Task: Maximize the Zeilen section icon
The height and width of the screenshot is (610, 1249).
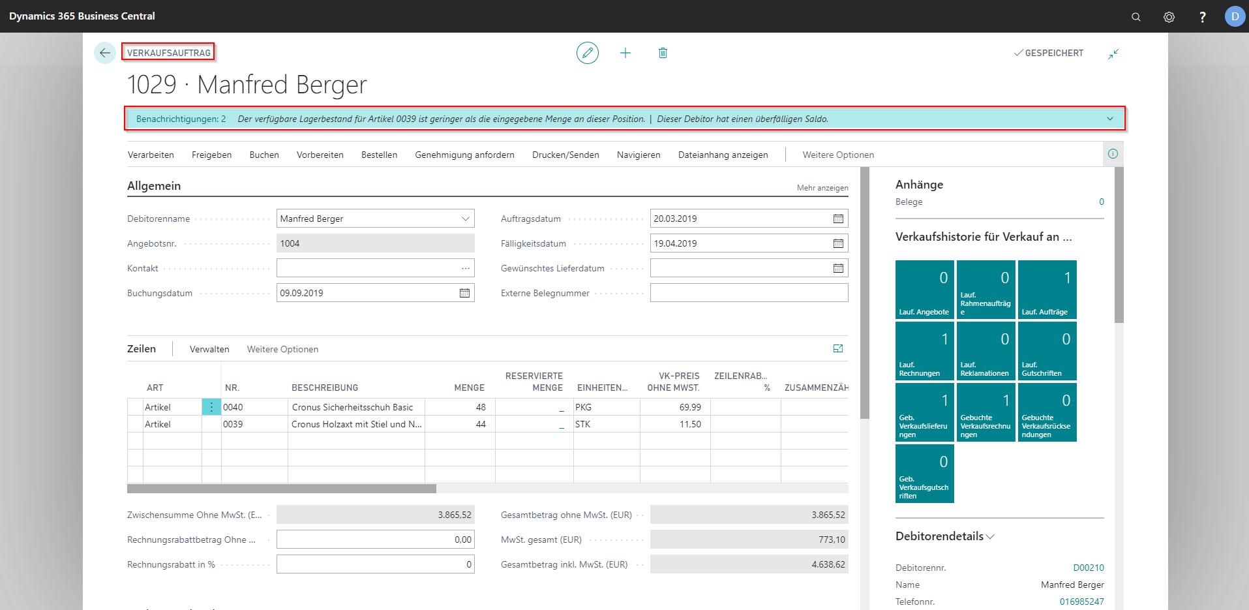Action: (838, 349)
